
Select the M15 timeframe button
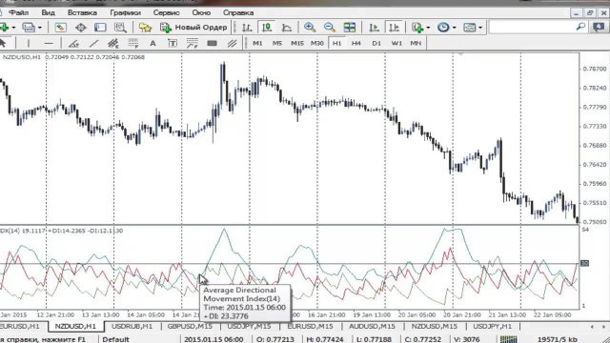[x=297, y=43]
